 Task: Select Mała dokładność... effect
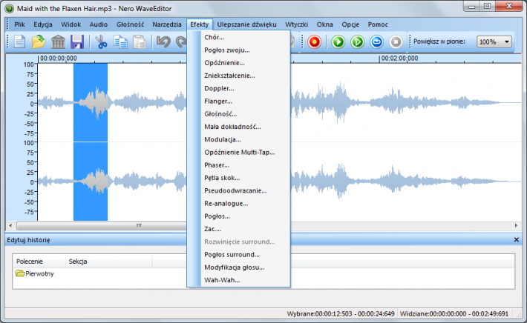click(238, 127)
